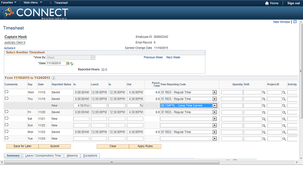This screenshot has width=303, height=170.
Task: Click the In field showing 4:30:01p
Action: (81, 106)
